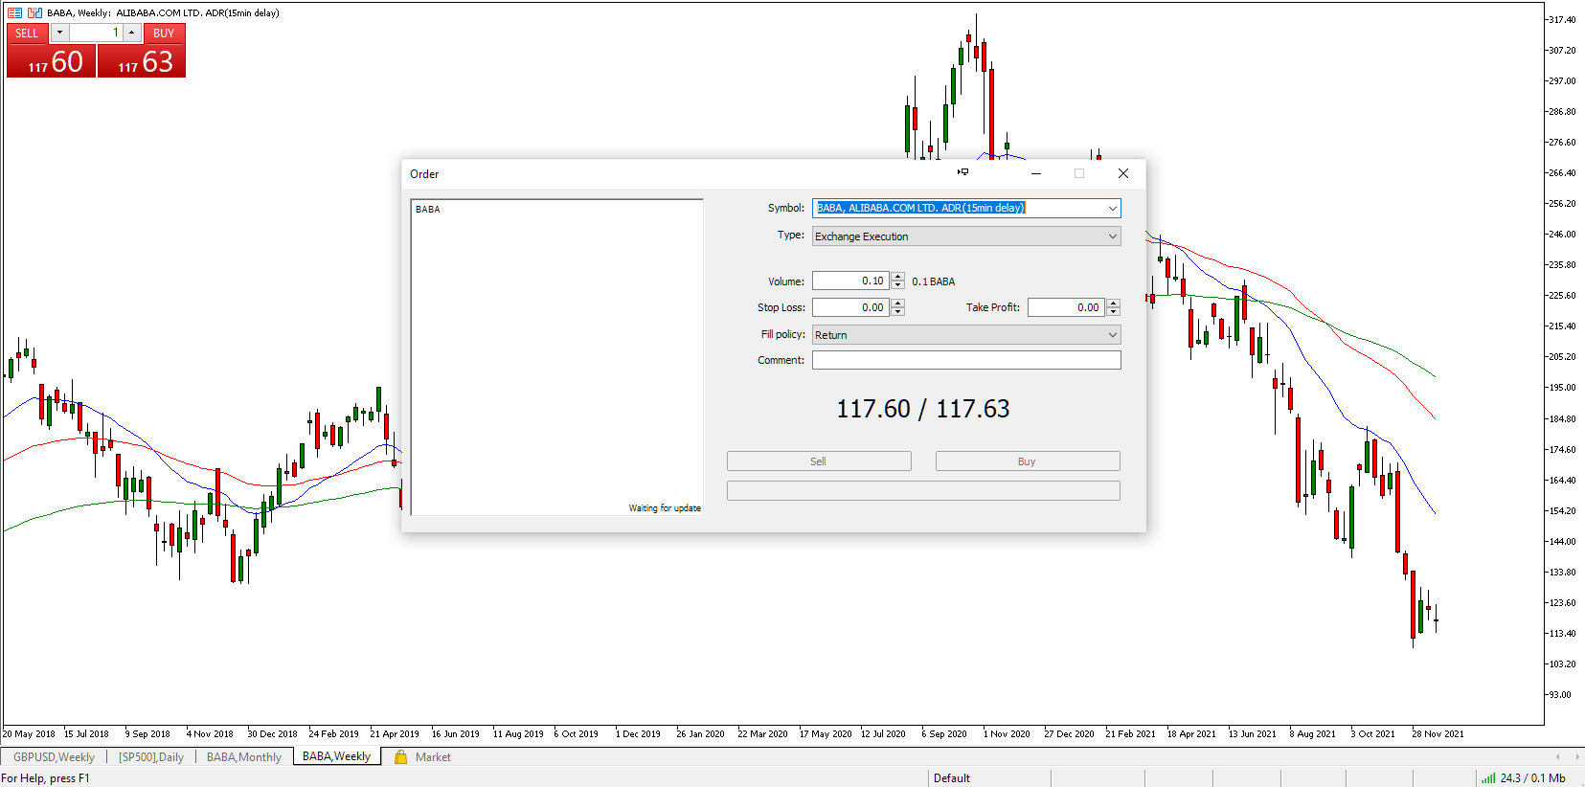Screen dimensions: 1585x787
Task: Click the 317.40 price axis label
Action: pyautogui.click(x=1562, y=20)
